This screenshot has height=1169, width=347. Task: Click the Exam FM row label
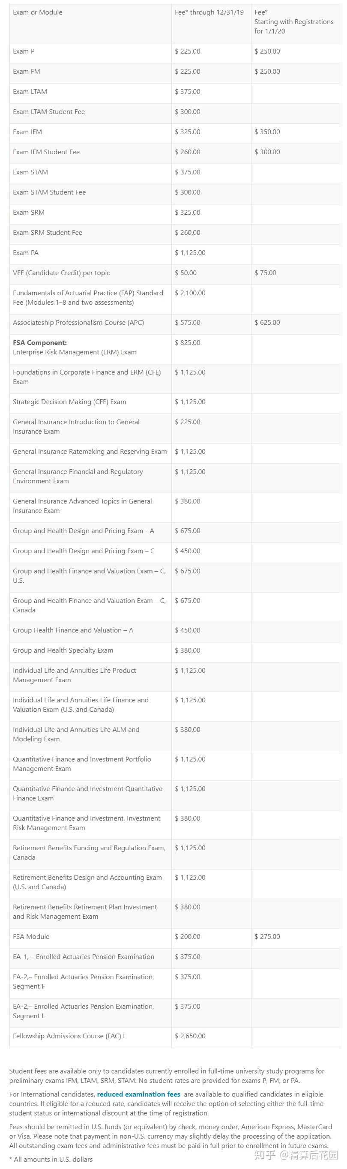click(26, 71)
